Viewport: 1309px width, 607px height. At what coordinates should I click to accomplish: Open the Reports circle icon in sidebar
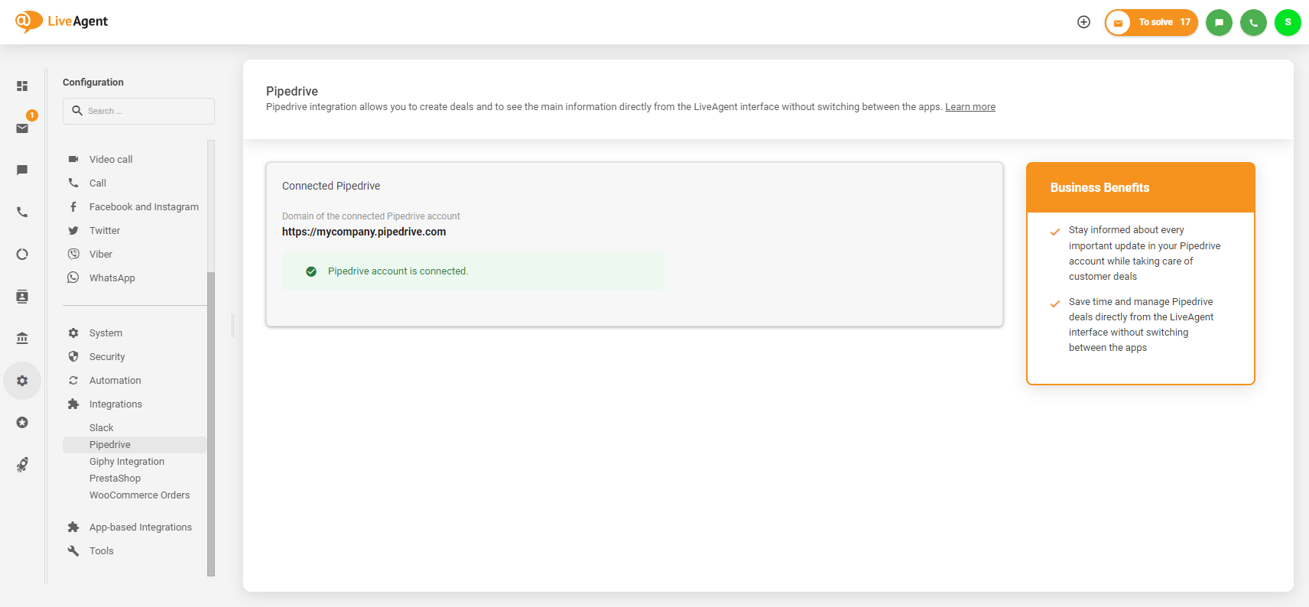(x=22, y=254)
